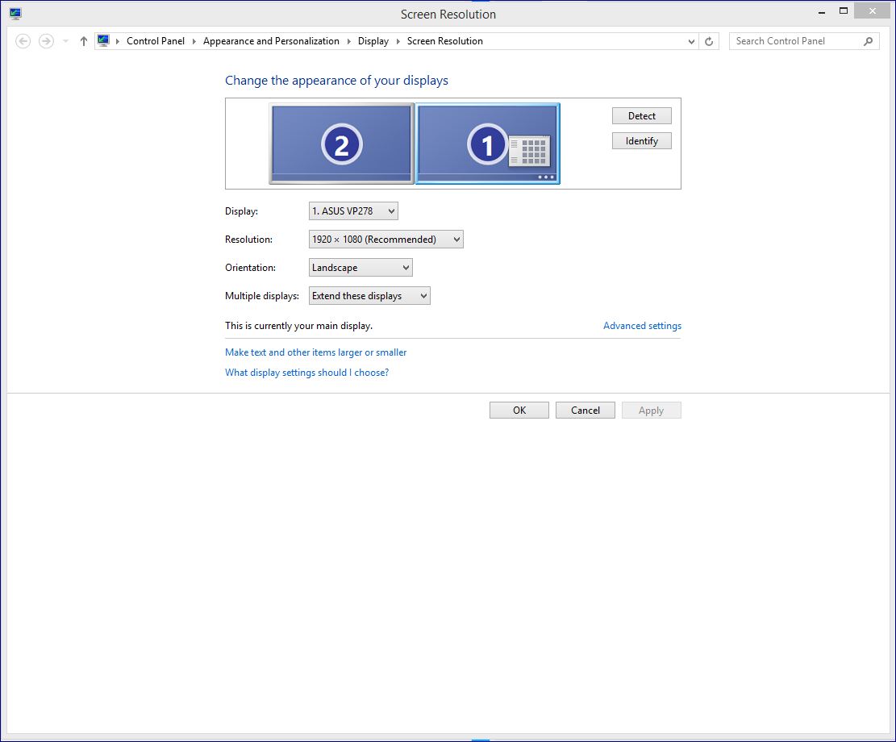The height and width of the screenshot is (742, 896).
Task: Click the Control Panel icon in address bar
Action: [102, 40]
